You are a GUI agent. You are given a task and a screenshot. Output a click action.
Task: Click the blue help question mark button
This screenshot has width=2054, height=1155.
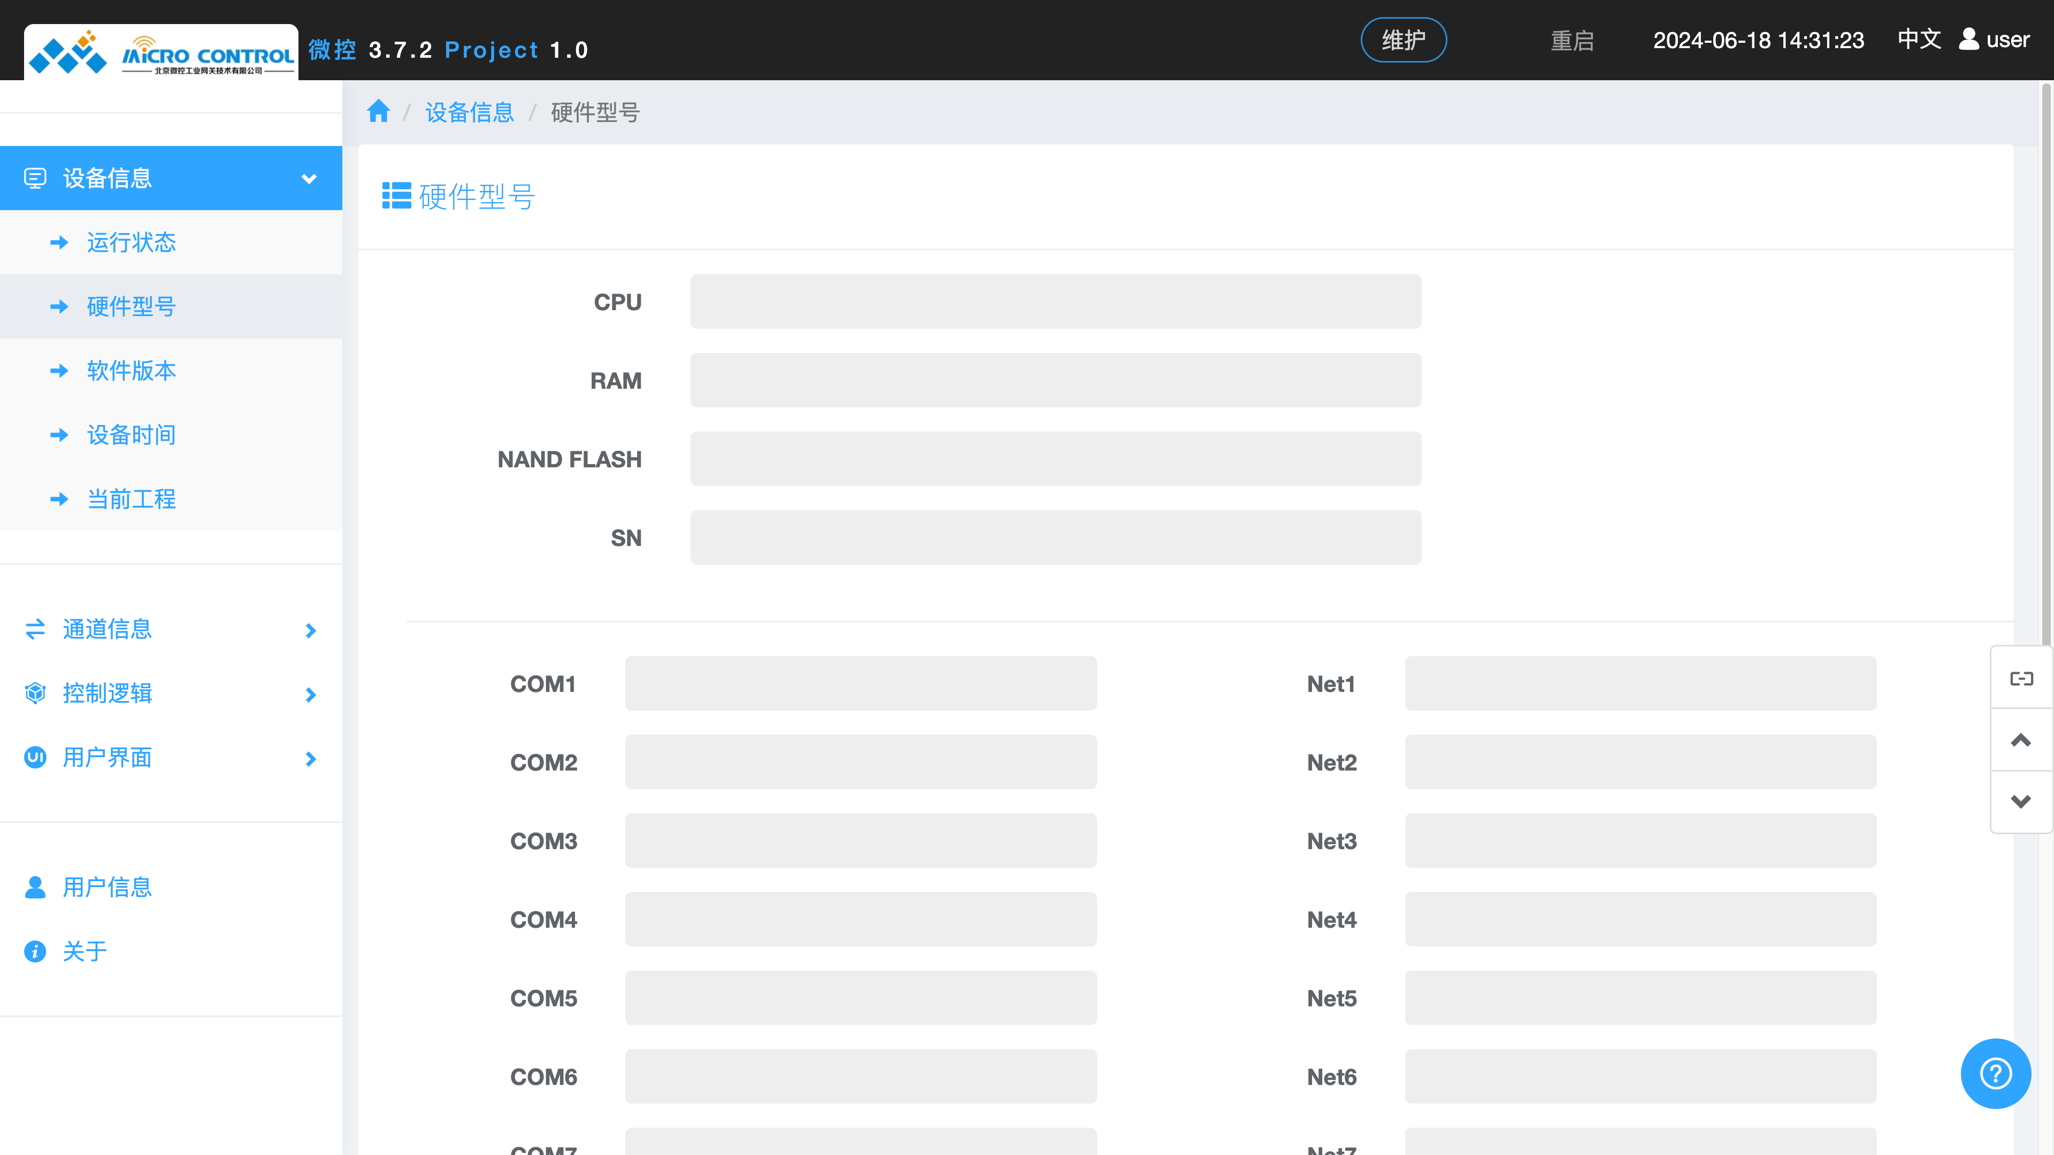[1995, 1073]
